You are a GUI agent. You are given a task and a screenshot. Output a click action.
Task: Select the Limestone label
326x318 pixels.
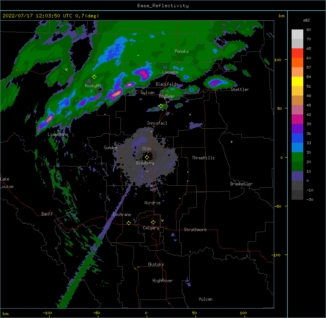point(58,134)
